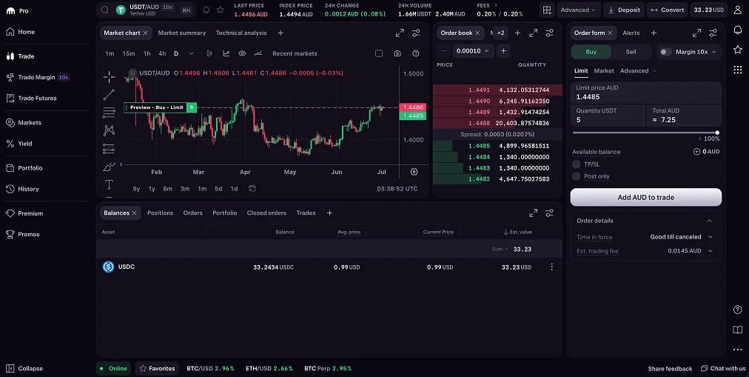Enable the TP/SL option
The height and width of the screenshot is (377, 749).
point(576,164)
